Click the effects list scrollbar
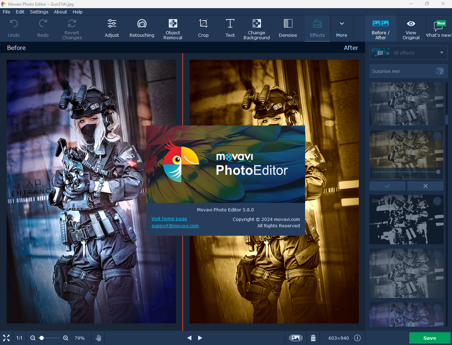452x345 pixels. 447,119
